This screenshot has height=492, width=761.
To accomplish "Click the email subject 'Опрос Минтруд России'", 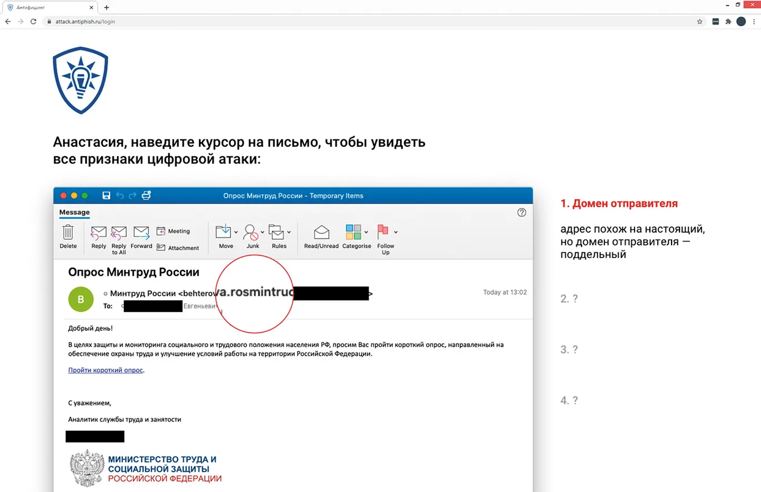I will (133, 272).
